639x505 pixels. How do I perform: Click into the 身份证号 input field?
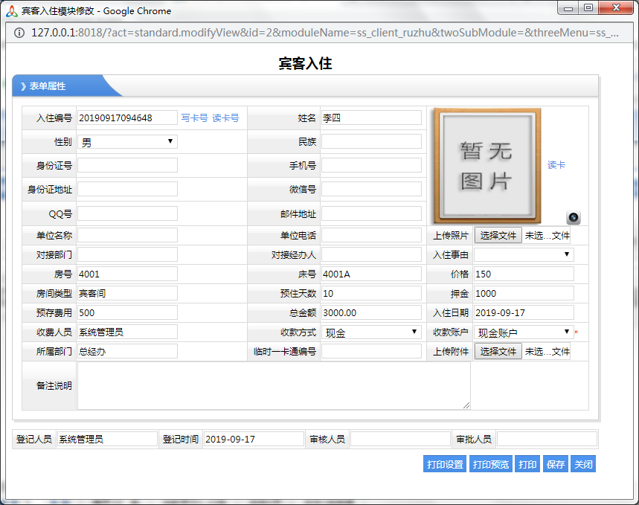click(x=127, y=165)
